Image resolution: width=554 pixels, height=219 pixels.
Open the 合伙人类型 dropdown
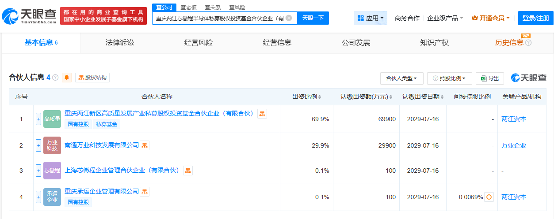click(401, 78)
